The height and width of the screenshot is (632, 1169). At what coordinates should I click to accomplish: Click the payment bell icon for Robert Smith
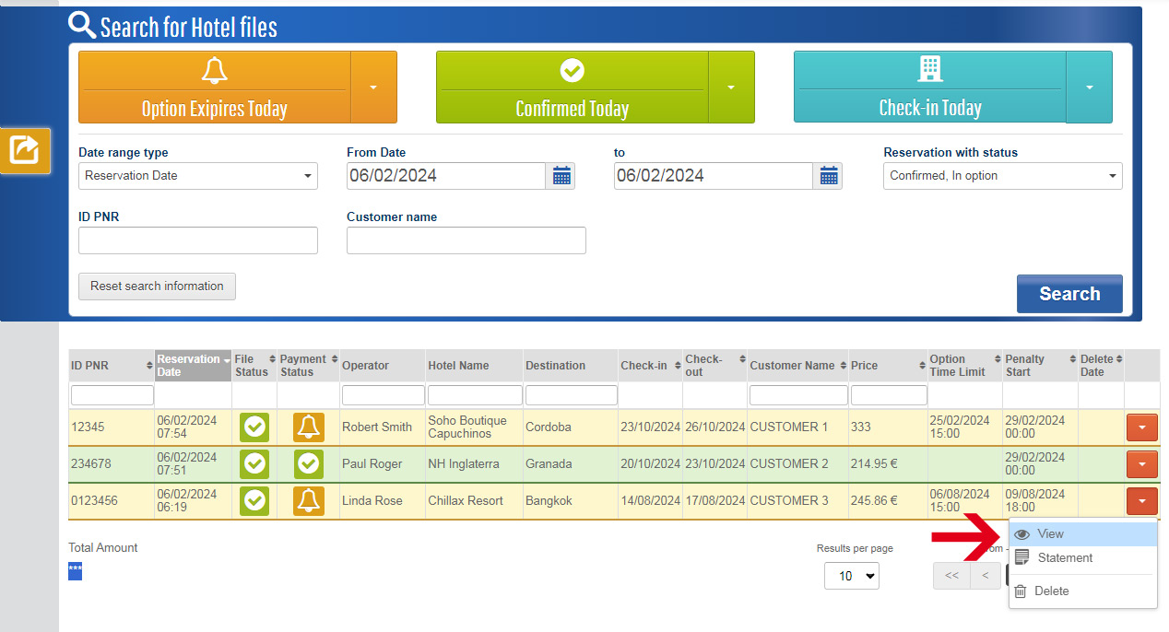click(x=309, y=427)
